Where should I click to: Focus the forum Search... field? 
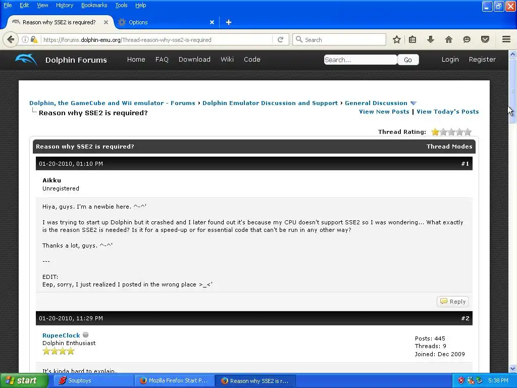(x=360, y=60)
